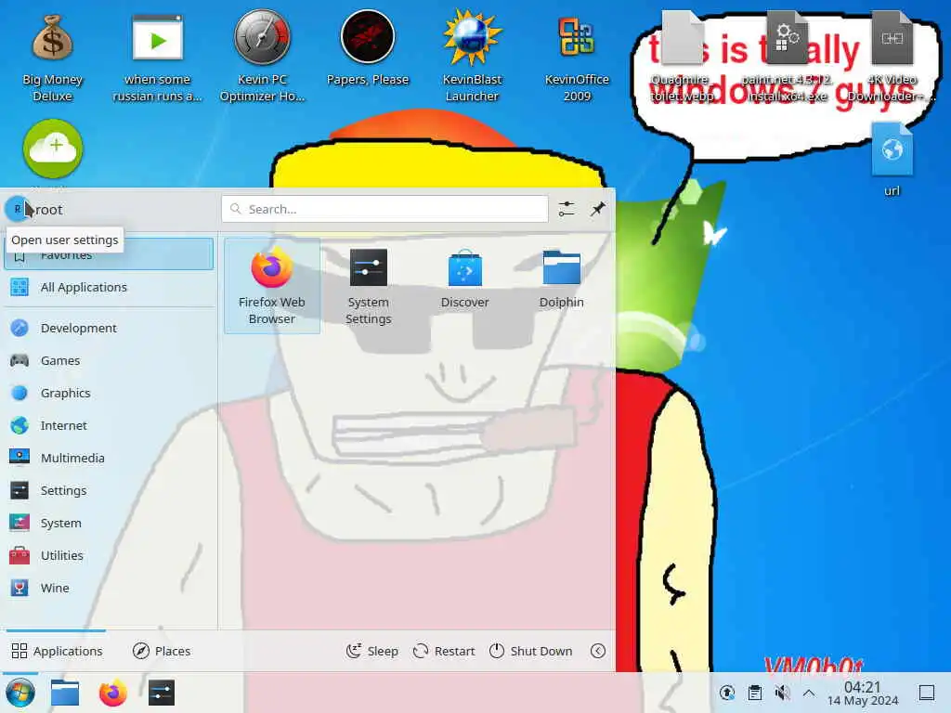Image resolution: width=951 pixels, height=713 pixels.
Task: Select Graphics category
Action: tap(109, 393)
